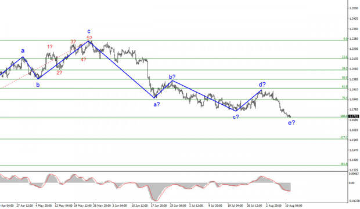The image size is (360, 209).
Task: Select the red '3?' sub-wave label
Action: [73, 42]
